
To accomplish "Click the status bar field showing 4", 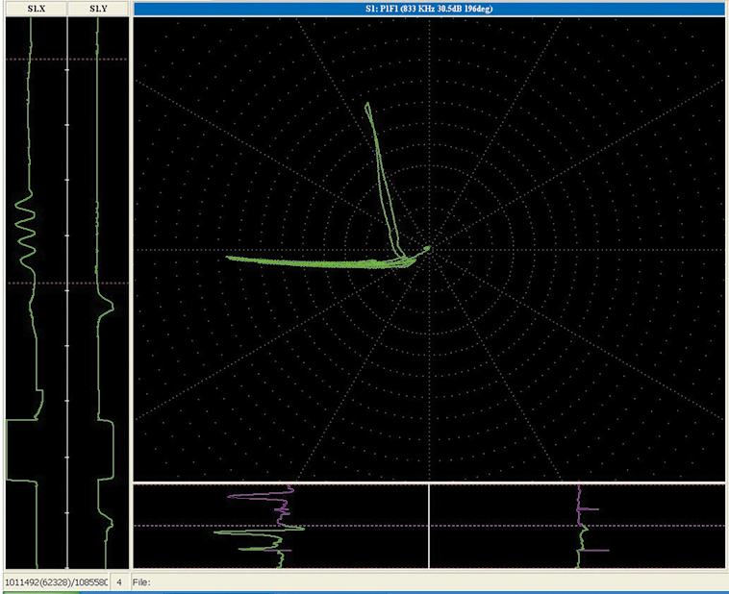I will point(118,582).
